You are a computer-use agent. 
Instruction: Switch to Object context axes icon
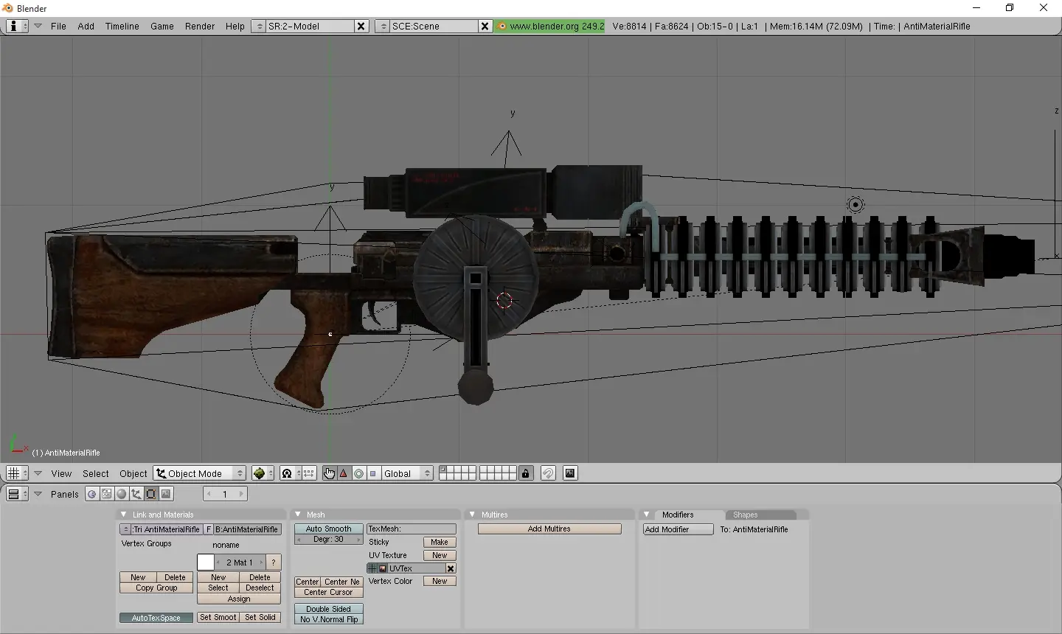pos(136,494)
